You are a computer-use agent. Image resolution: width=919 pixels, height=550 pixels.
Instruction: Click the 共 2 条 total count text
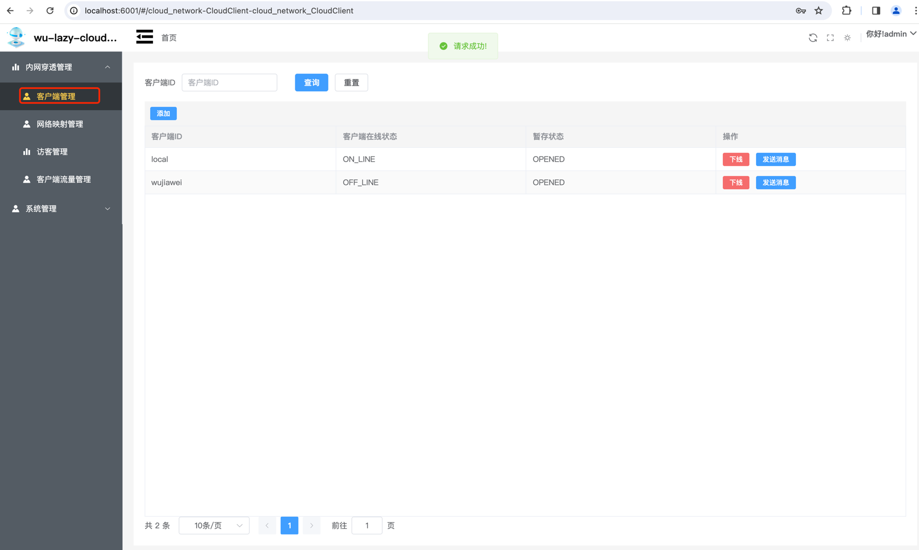click(157, 526)
